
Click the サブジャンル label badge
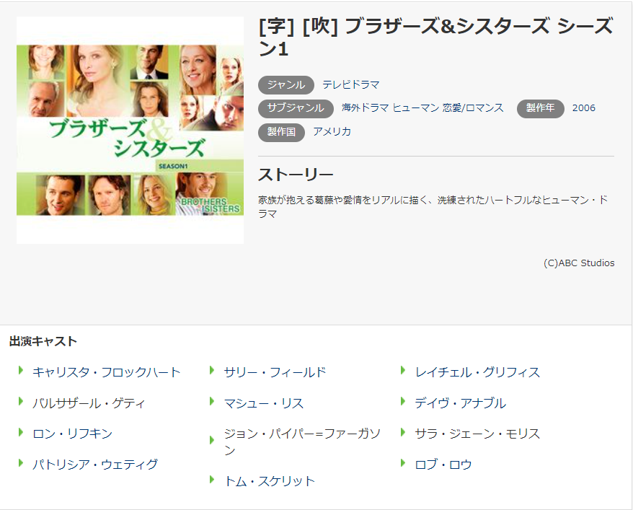pos(296,108)
